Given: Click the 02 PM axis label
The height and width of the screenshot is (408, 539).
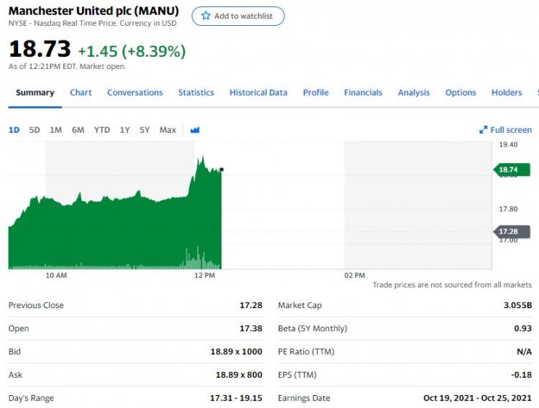Looking at the screenshot, I should [x=355, y=275].
